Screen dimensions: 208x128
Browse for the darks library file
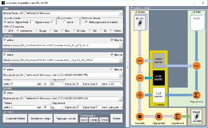click(x=121, y=60)
